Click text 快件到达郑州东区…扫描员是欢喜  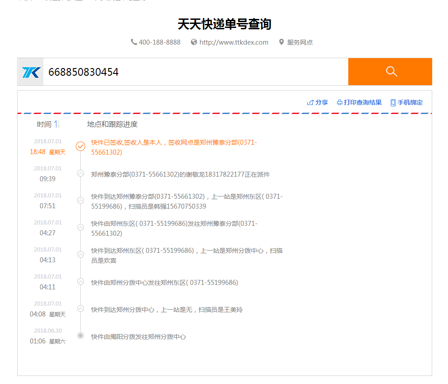pos(187,256)
